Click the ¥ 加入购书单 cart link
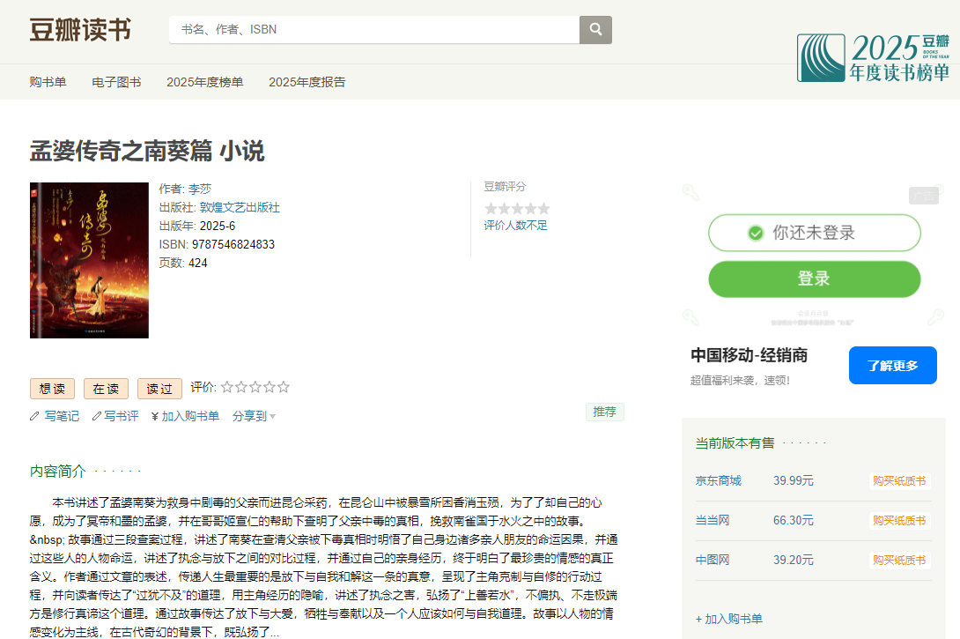The height and width of the screenshot is (639, 960). [185, 416]
